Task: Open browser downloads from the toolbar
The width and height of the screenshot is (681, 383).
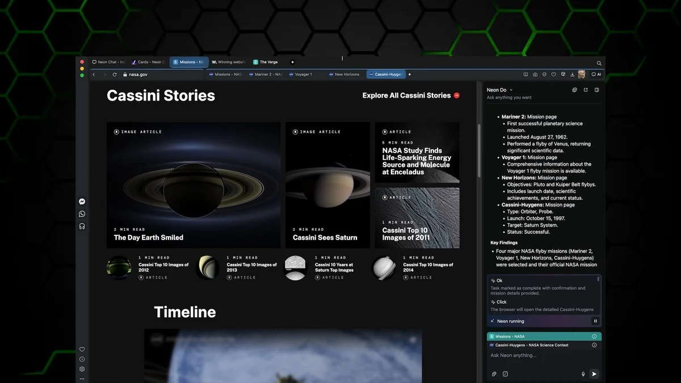Action: point(572,74)
